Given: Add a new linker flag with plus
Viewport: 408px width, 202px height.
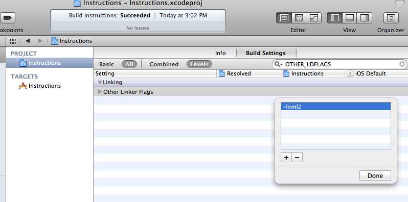Looking at the screenshot, I should tap(286, 158).
